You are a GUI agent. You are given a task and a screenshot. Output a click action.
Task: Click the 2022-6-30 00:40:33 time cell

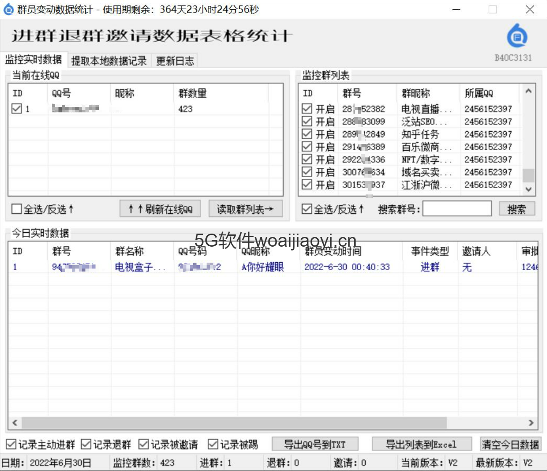coord(347,267)
